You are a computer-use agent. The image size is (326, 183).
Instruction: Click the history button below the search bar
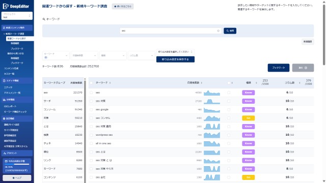[x=308, y=42]
